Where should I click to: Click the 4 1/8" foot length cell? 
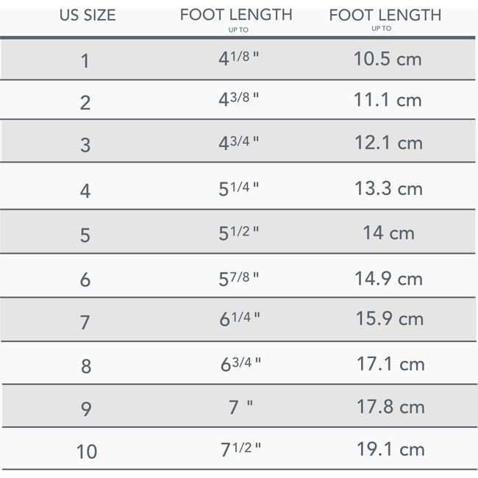tap(239, 59)
